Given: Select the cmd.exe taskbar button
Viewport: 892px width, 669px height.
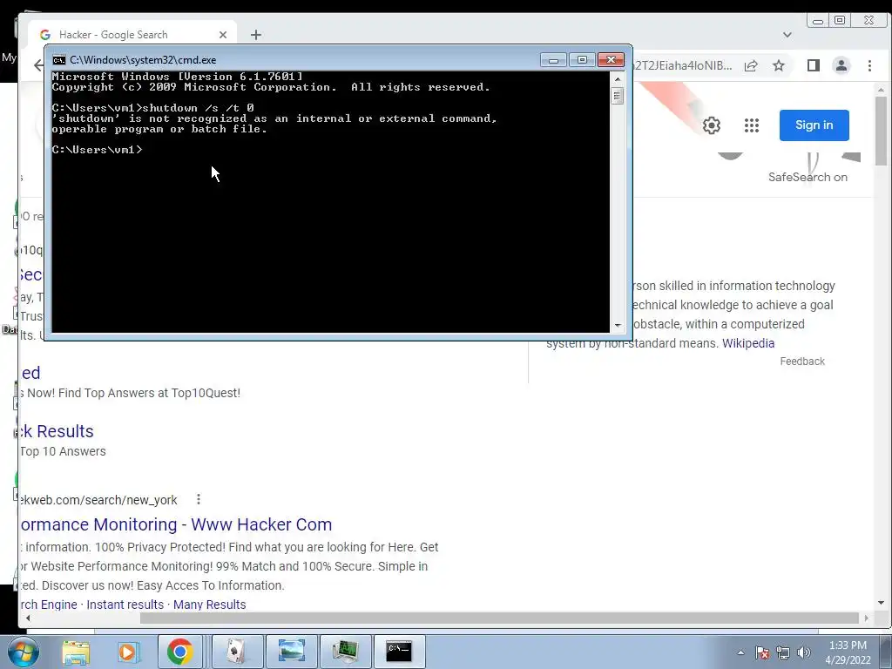Looking at the screenshot, I should click(399, 652).
